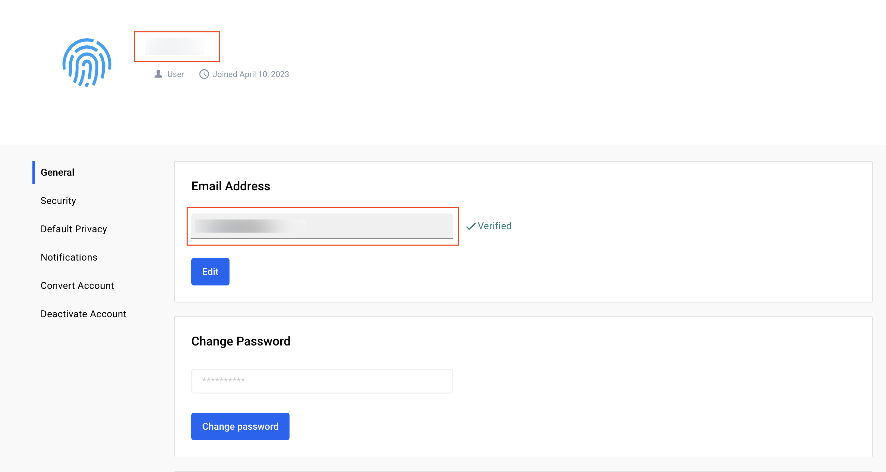Click the Change password button
This screenshot has width=886, height=472.
(240, 426)
